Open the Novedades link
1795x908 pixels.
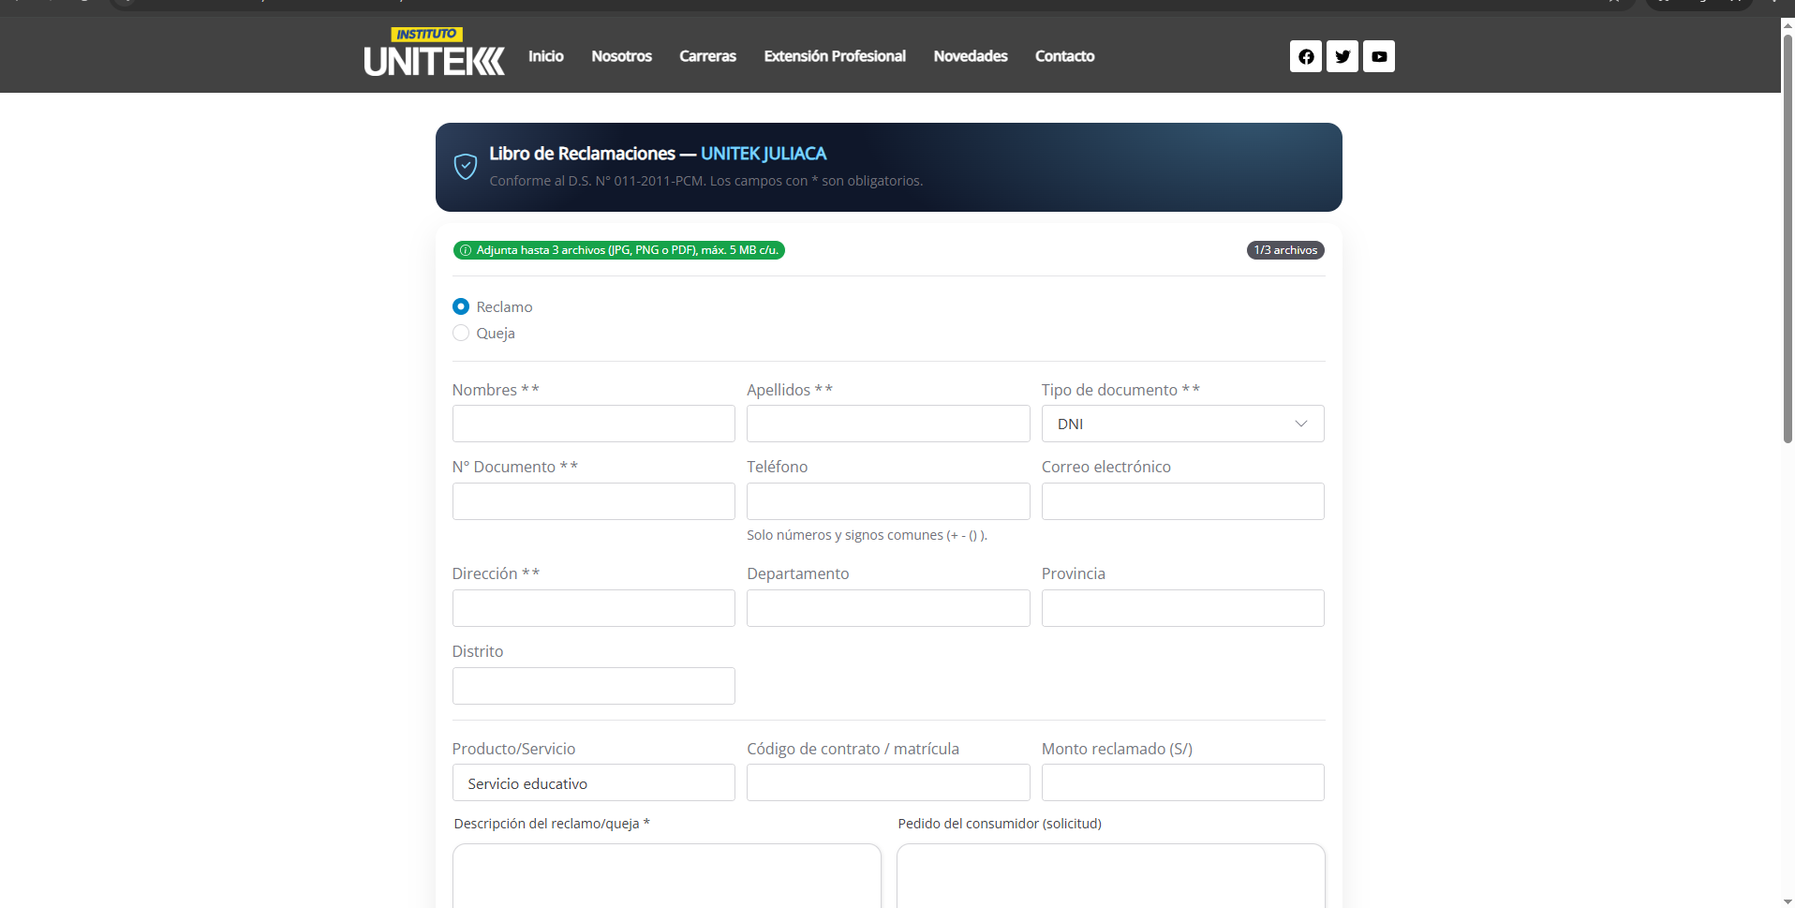(x=970, y=56)
